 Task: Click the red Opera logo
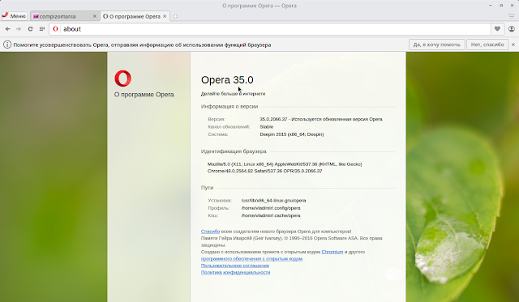click(x=122, y=79)
